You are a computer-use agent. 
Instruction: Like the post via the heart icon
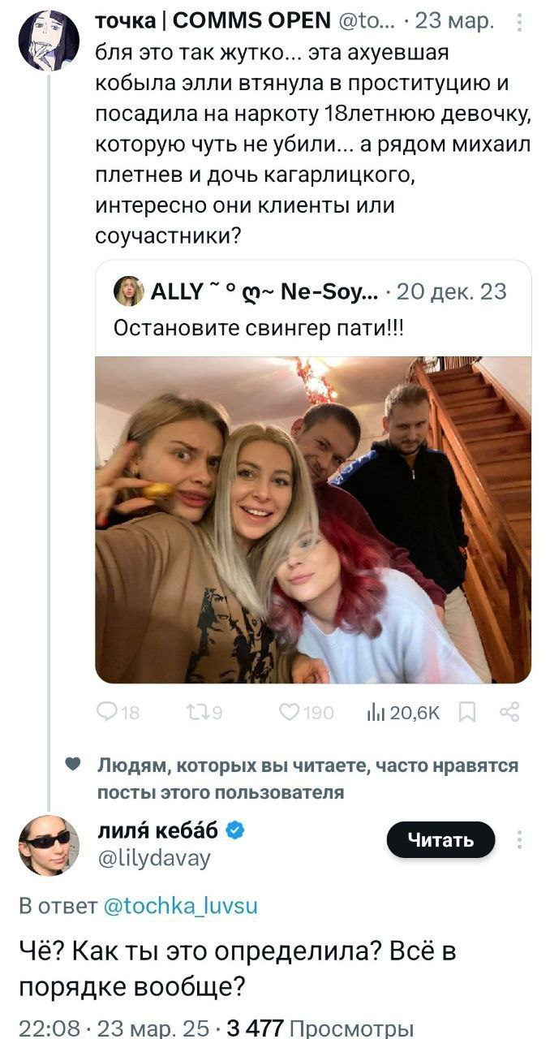(290, 713)
